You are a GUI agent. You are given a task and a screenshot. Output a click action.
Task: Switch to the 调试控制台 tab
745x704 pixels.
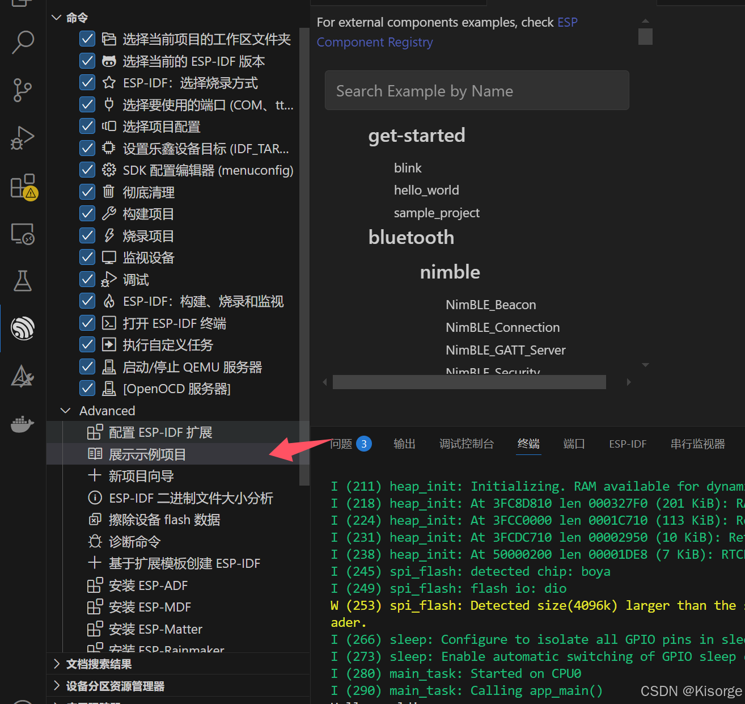[x=467, y=444]
